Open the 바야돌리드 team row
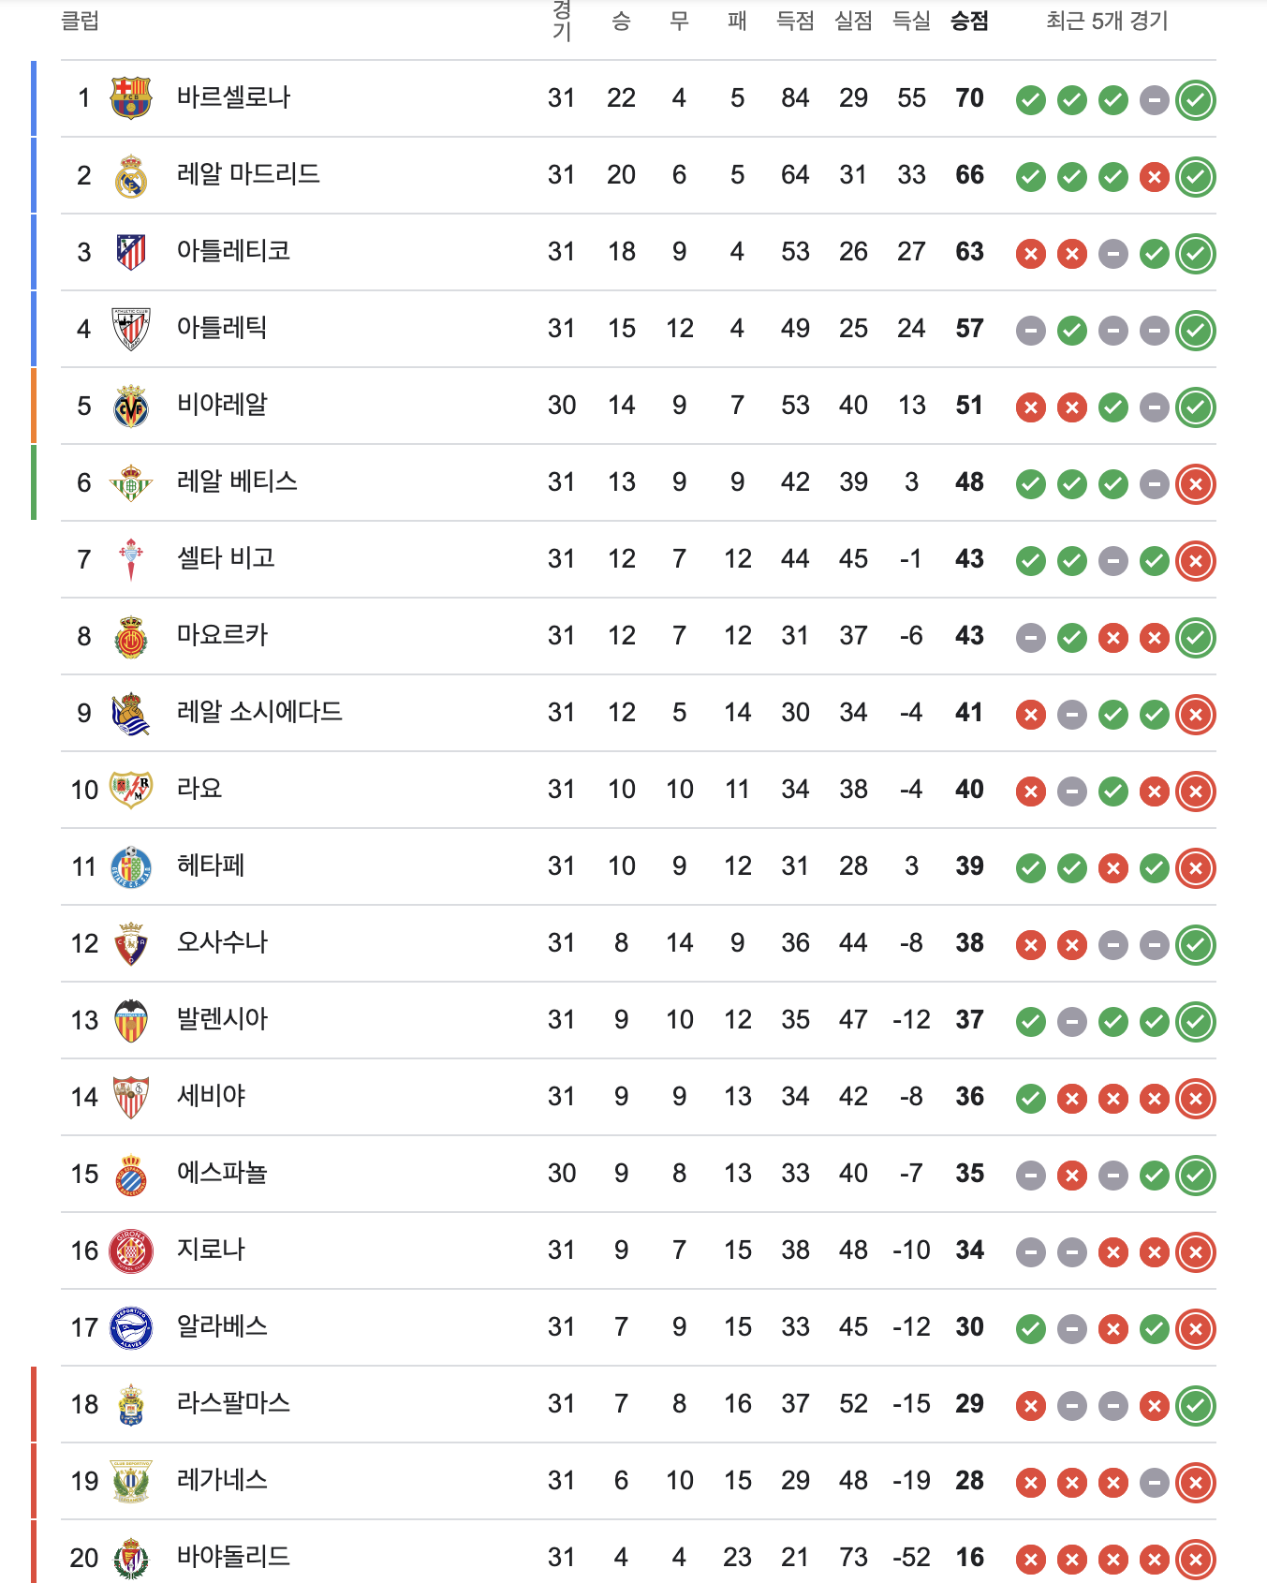Viewport: 1267px width, 1583px height. coord(639,1555)
